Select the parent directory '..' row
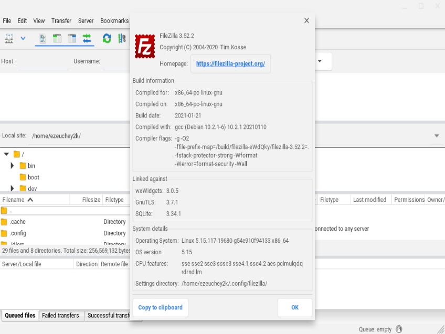The width and height of the screenshot is (445, 334). (65, 211)
